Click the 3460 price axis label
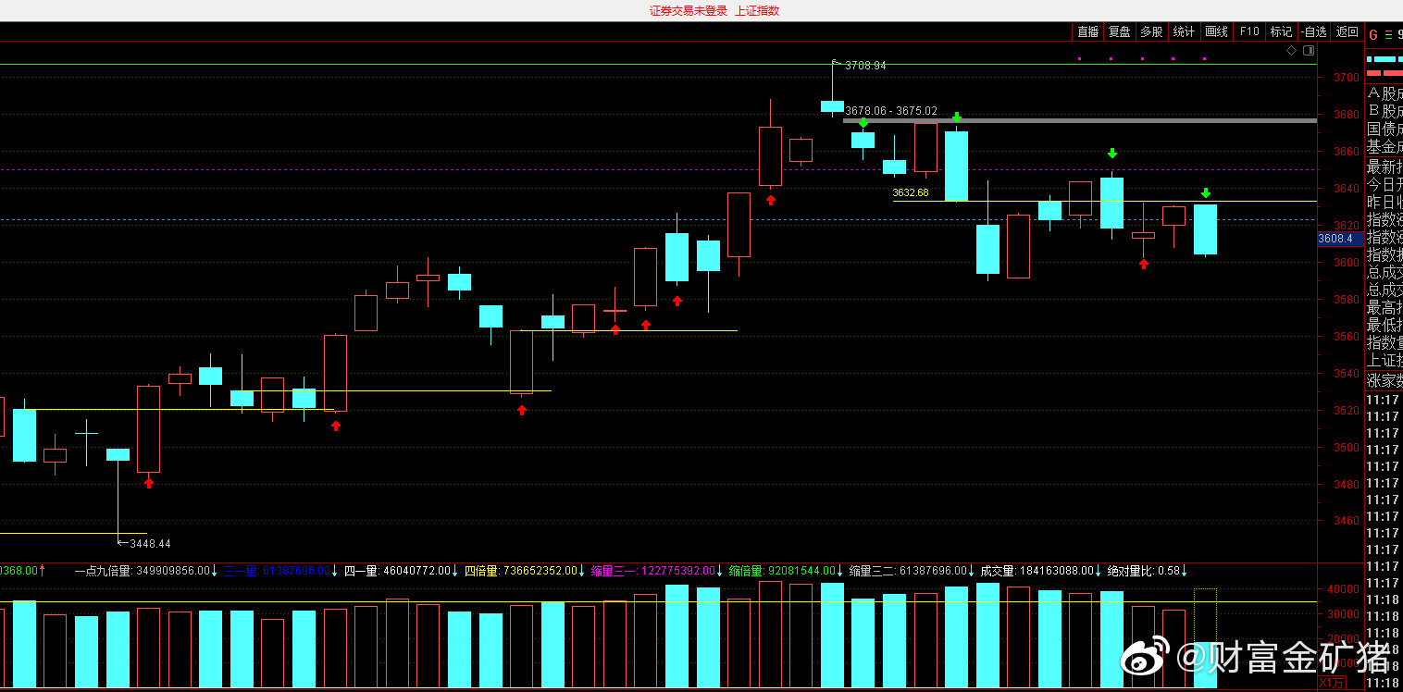This screenshot has width=1403, height=692. (1347, 521)
